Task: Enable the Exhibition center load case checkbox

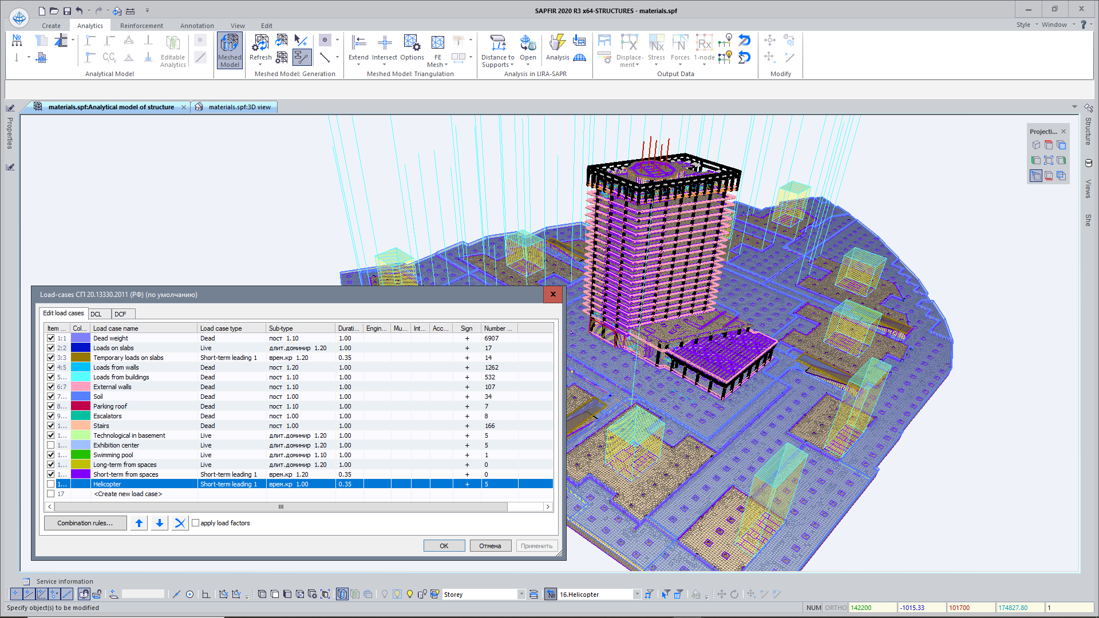Action: pyautogui.click(x=51, y=445)
